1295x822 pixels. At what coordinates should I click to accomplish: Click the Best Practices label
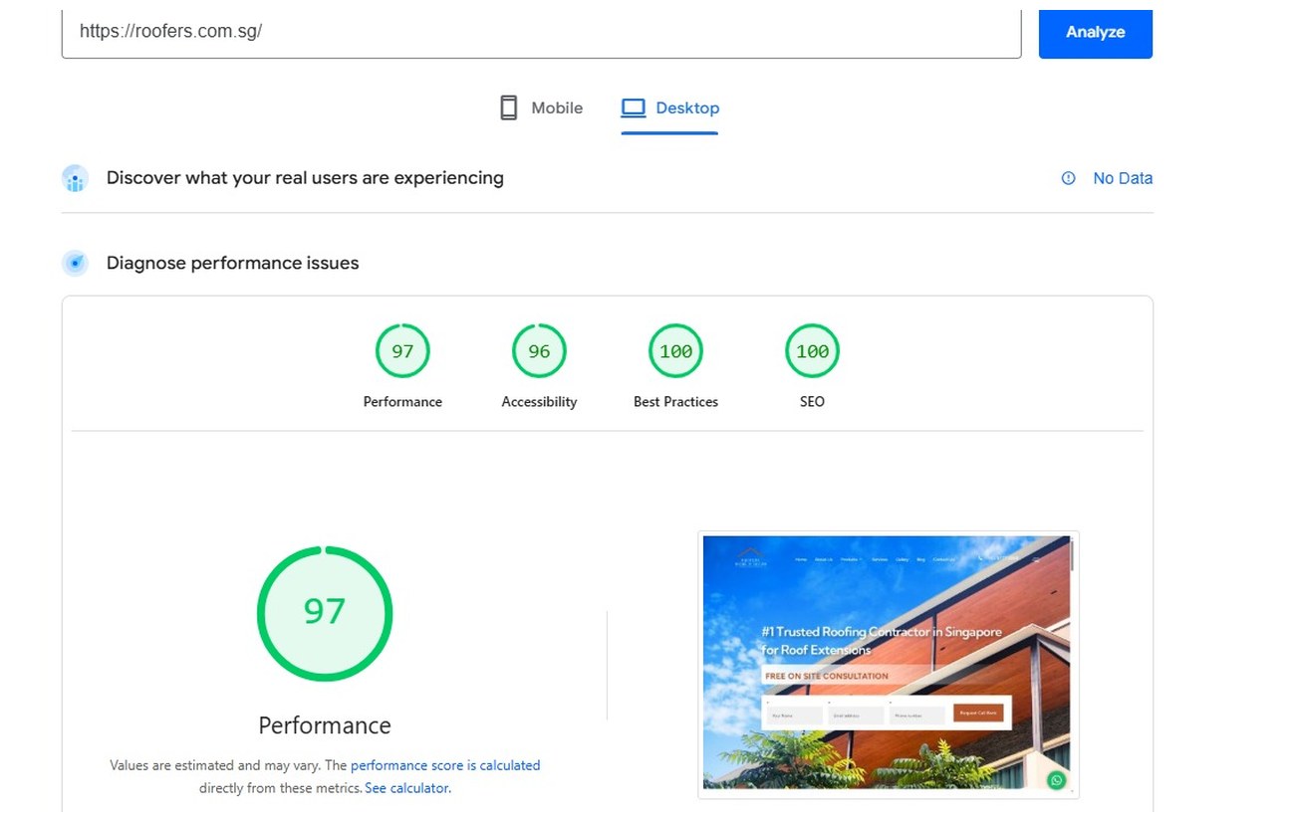(x=675, y=402)
